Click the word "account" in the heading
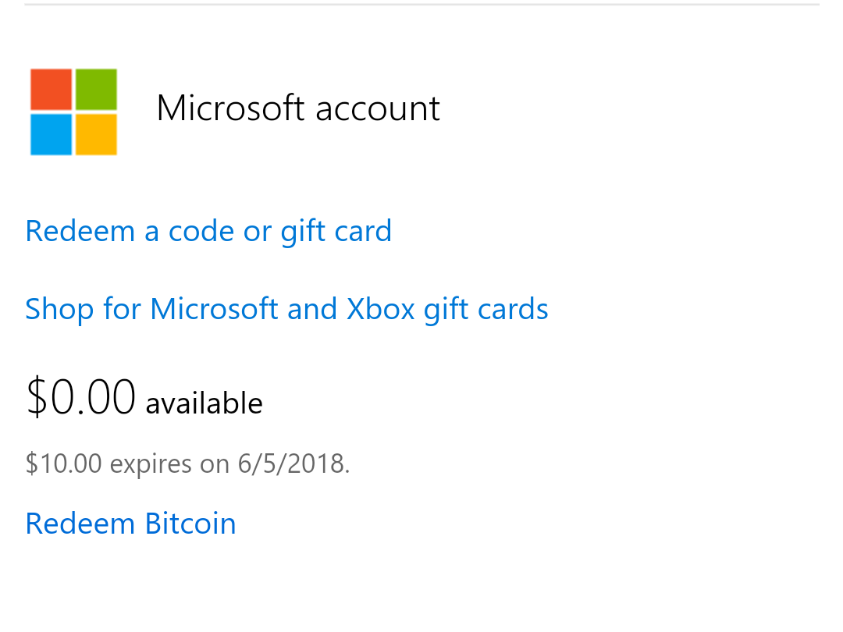The height and width of the screenshot is (632, 843). click(x=378, y=109)
